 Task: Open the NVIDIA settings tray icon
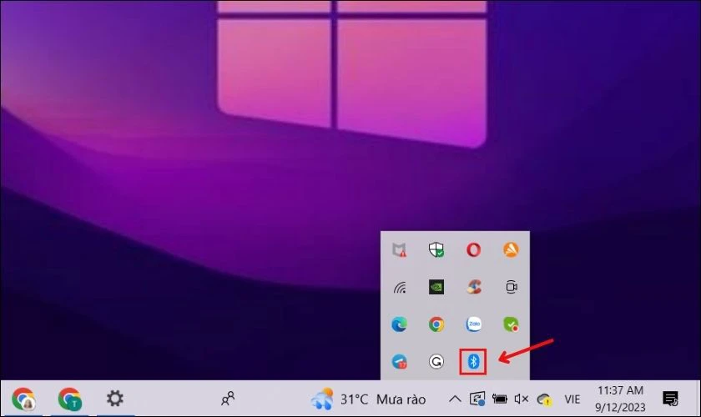436,287
